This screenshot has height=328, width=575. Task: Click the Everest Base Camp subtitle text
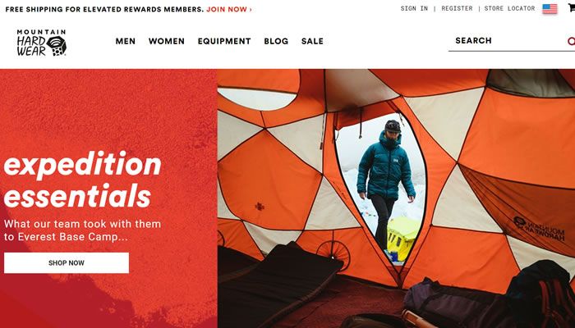pos(82,230)
